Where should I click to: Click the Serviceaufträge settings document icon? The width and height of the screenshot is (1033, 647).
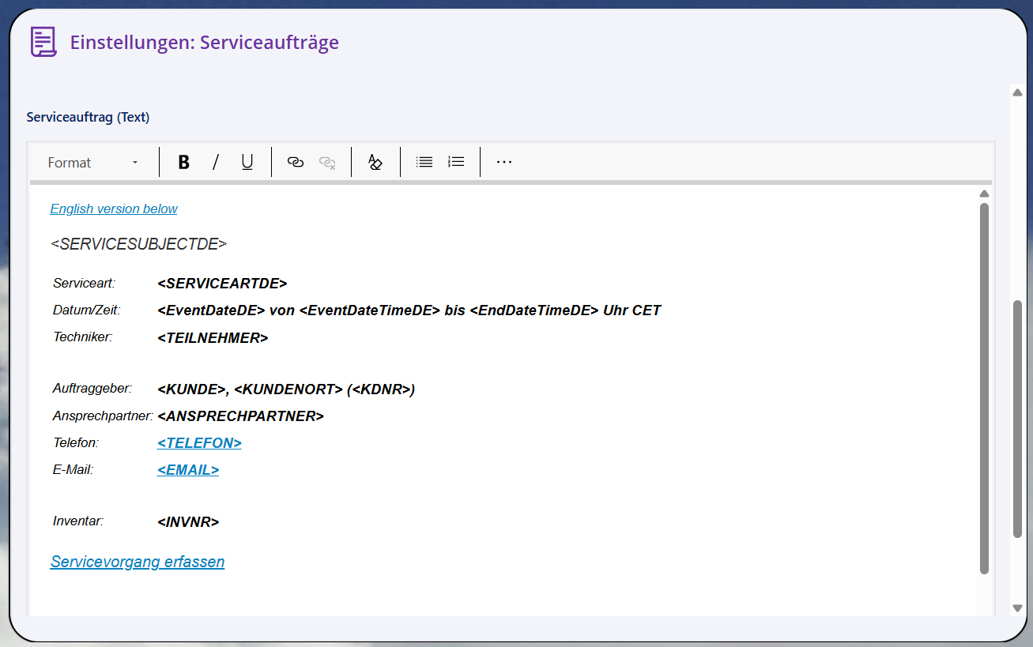pos(43,42)
